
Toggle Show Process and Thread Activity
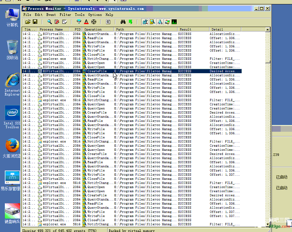[x=167, y=22]
